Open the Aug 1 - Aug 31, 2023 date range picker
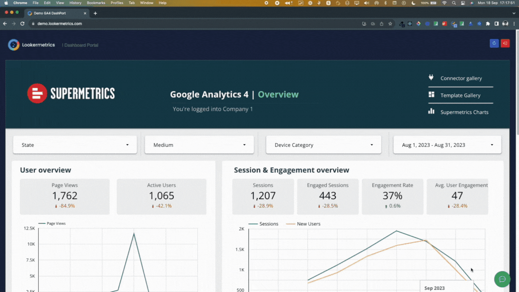 (447, 145)
